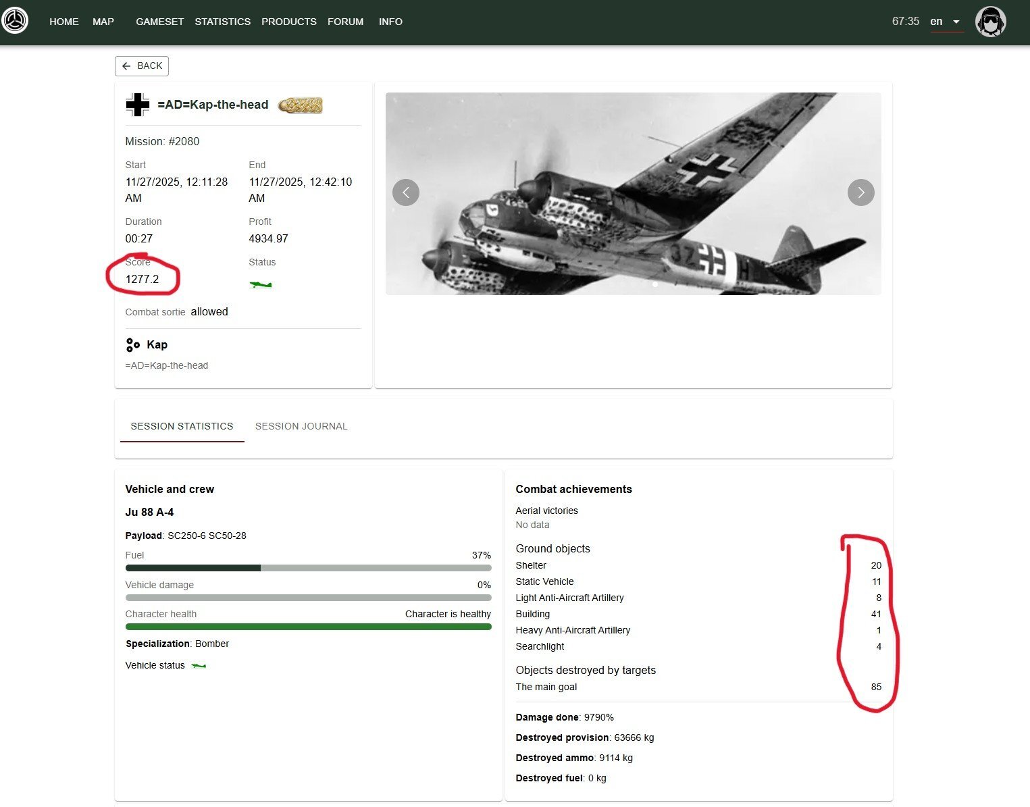This screenshot has width=1030, height=807.
Task: Open the STATISTICS menu item
Action: pyautogui.click(x=222, y=21)
